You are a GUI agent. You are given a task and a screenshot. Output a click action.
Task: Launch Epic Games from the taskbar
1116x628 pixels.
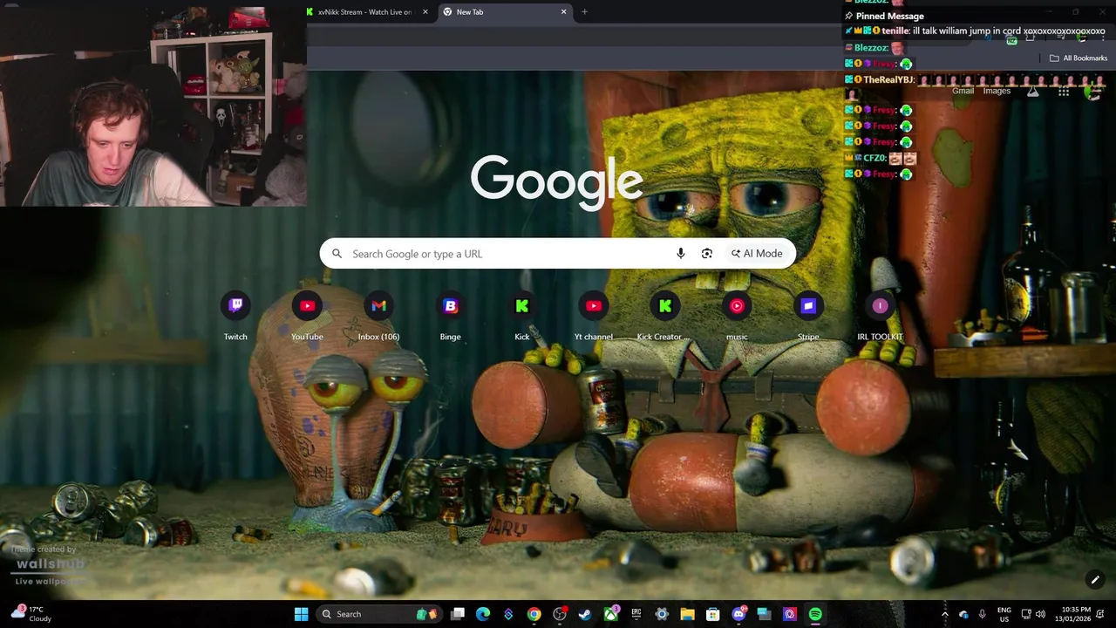(636, 614)
